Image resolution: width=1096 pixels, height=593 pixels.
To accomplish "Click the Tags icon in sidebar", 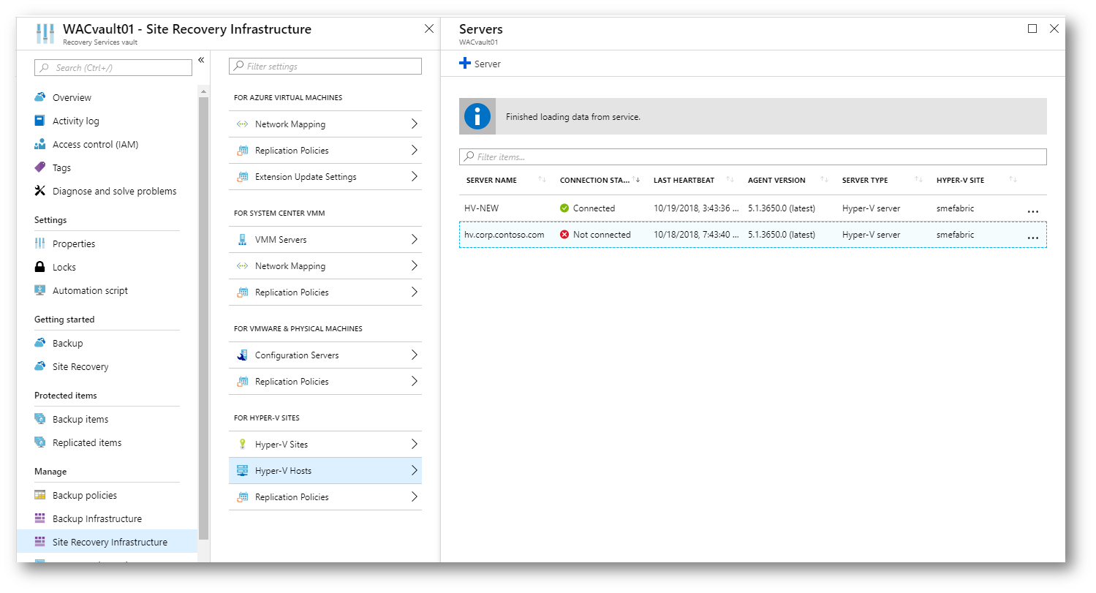I will pyautogui.click(x=40, y=167).
